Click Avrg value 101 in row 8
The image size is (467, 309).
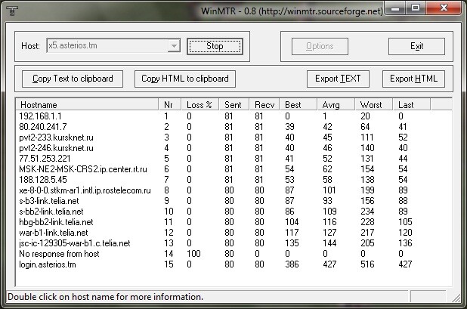click(329, 190)
